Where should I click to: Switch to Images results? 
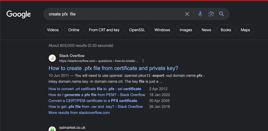(x=186, y=30)
